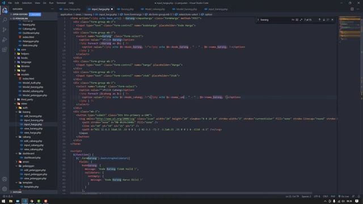Open input_cabang.php in explorer

click(33, 145)
